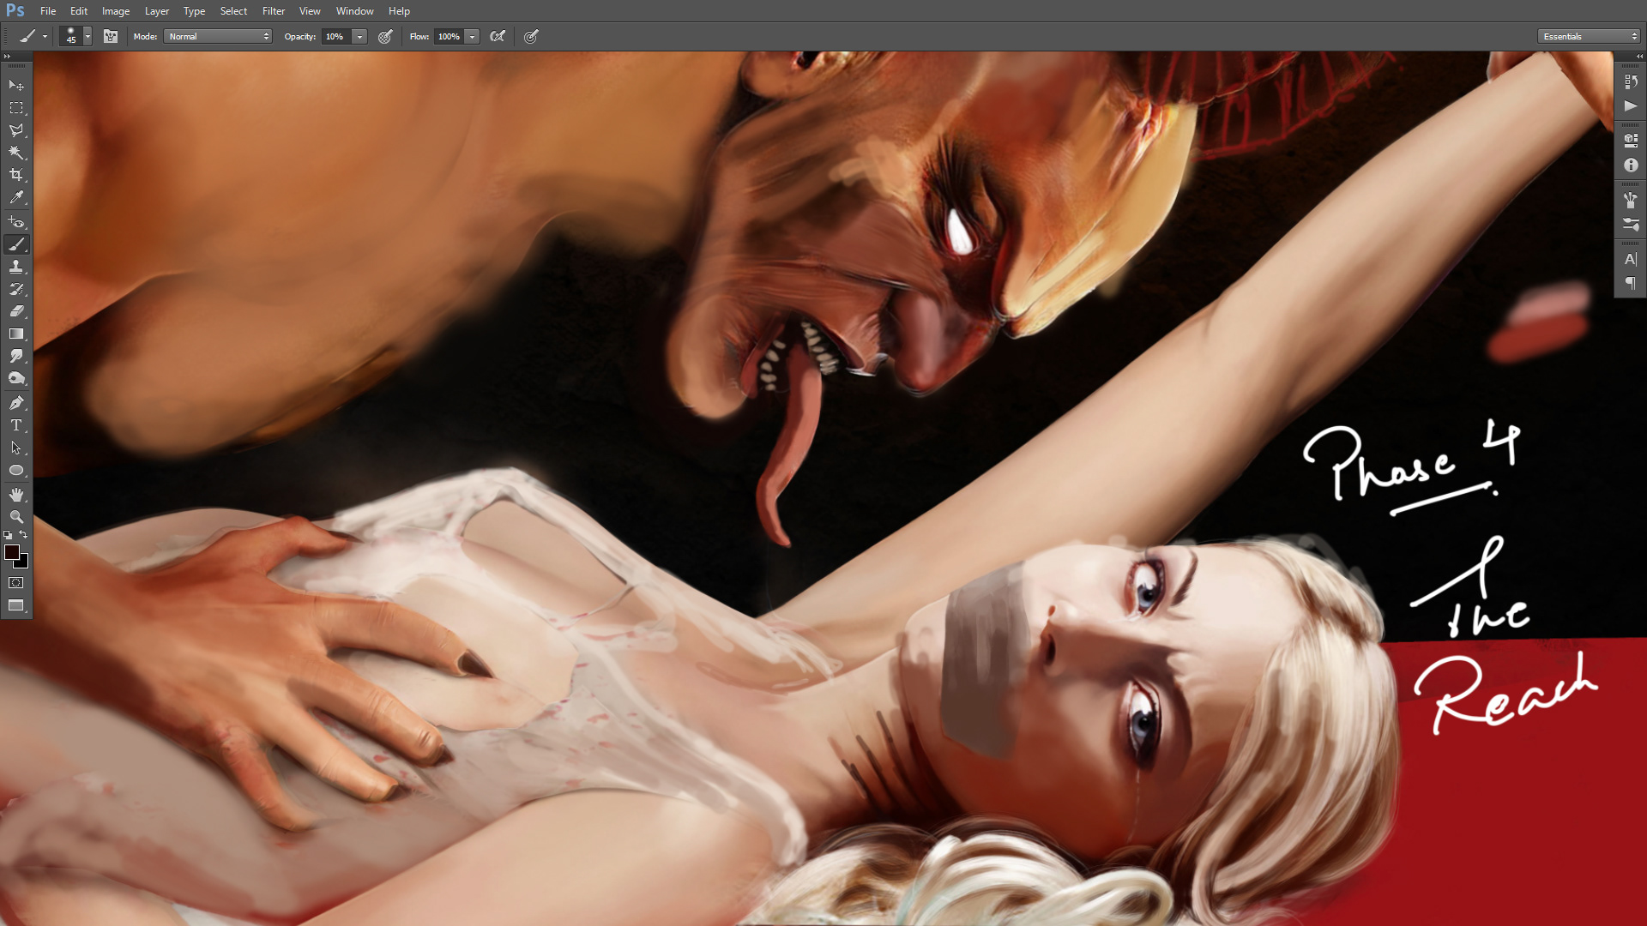
Task: Open the Help menu
Action: click(399, 11)
